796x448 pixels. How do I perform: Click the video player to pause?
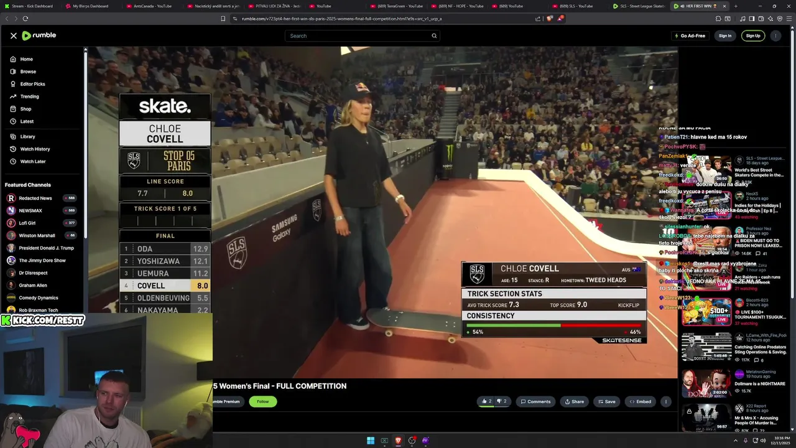pos(382,212)
